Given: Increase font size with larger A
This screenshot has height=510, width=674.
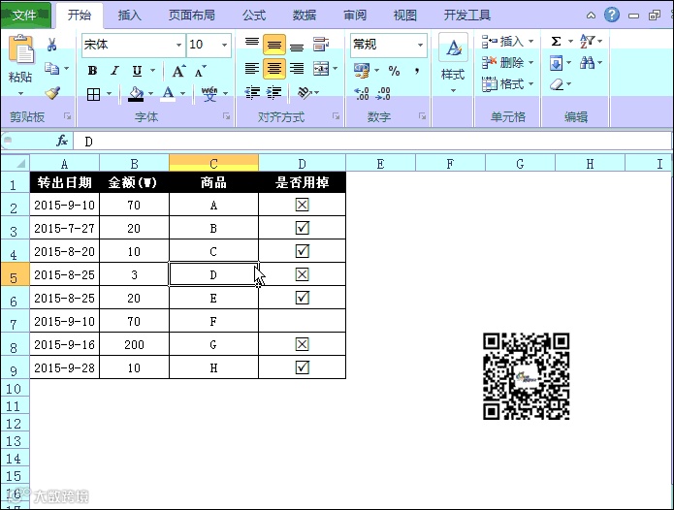Looking at the screenshot, I should coord(178,71).
